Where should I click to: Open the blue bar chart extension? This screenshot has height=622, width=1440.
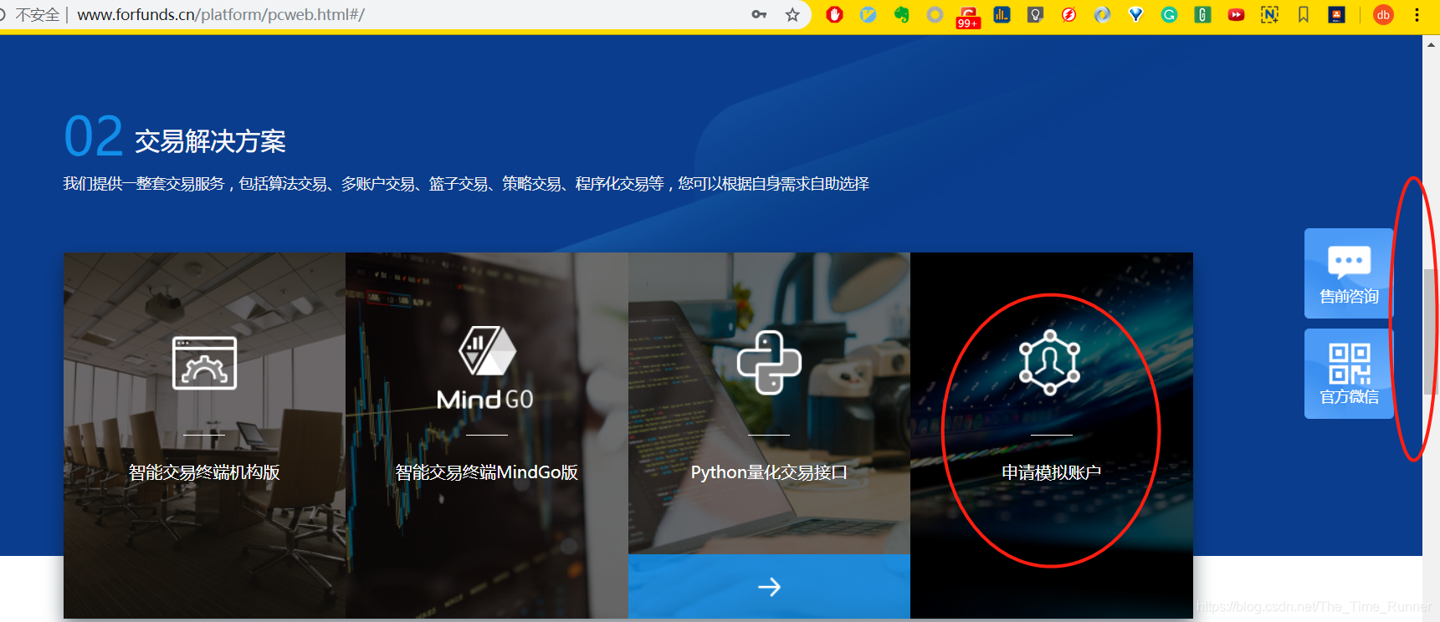[x=1002, y=14]
